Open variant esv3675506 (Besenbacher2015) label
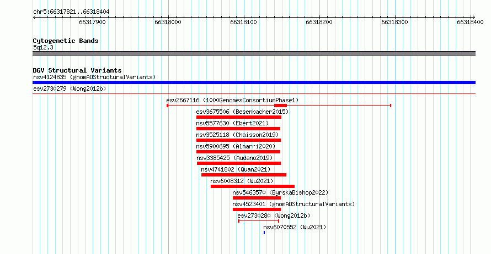This screenshot has width=491, height=254. 242,112
